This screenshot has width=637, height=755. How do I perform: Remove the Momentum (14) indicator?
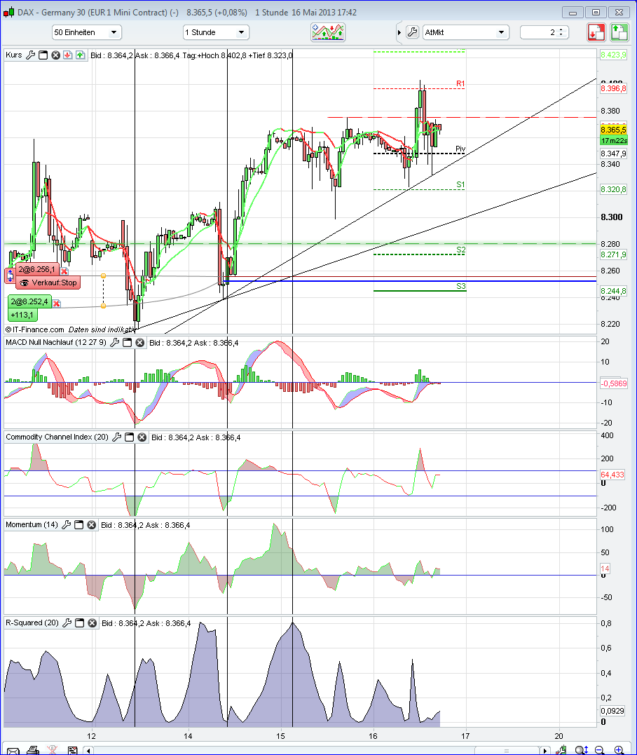[92, 524]
